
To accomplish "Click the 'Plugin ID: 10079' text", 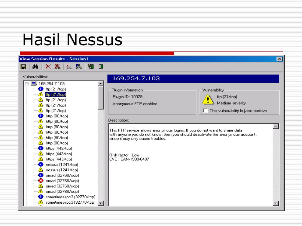I will [127, 97].
